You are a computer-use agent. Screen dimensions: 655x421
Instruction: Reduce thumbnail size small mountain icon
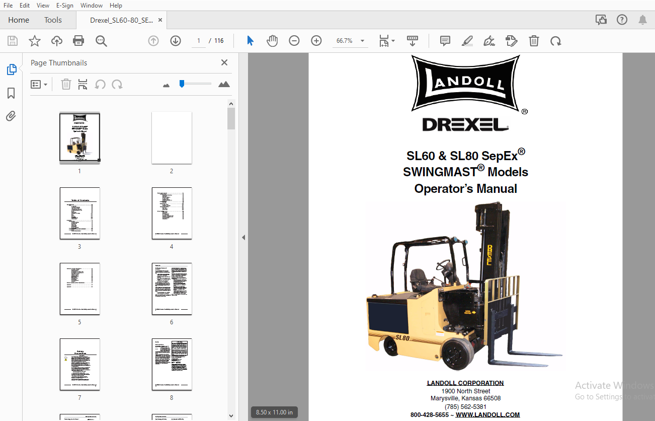[x=167, y=85]
